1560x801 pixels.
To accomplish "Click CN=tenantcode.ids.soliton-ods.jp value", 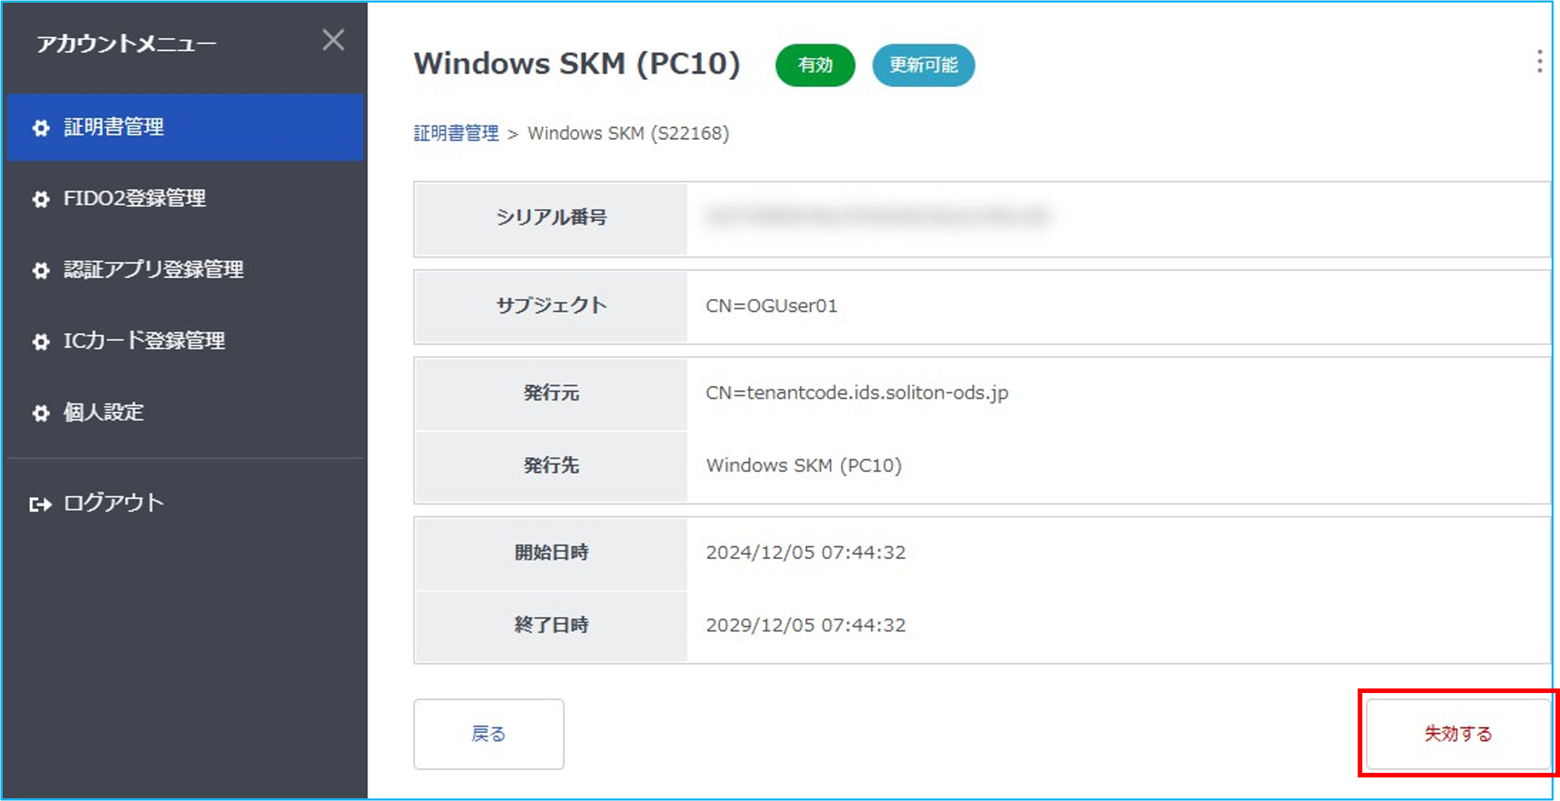I will pyautogui.click(x=857, y=393).
